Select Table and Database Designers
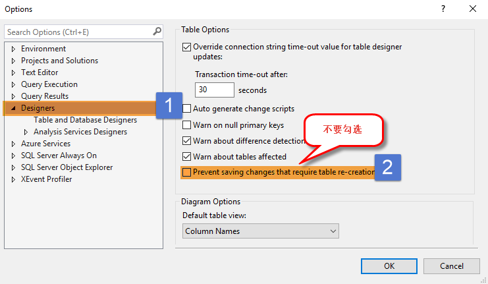Image resolution: width=488 pixels, height=284 pixels. pyautogui.click(x=86, y=120)
